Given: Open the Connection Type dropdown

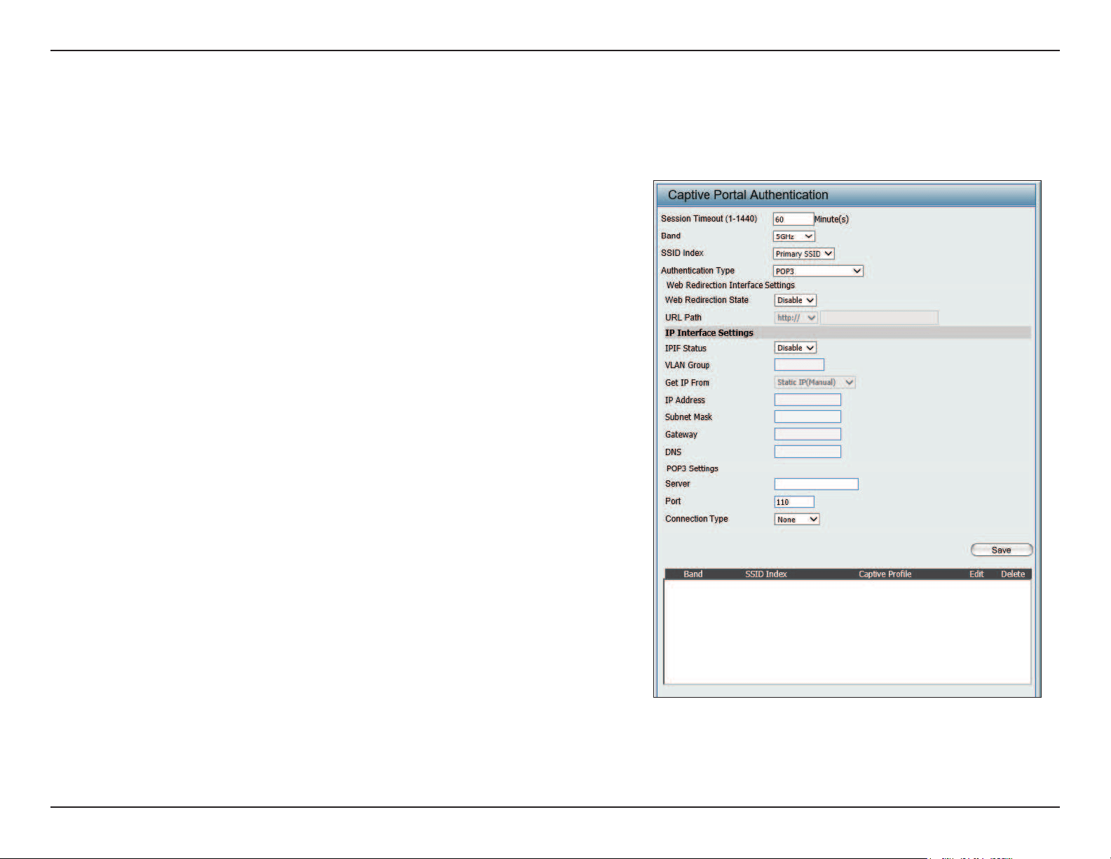Looking at the screenshot, I should point(797,520).
